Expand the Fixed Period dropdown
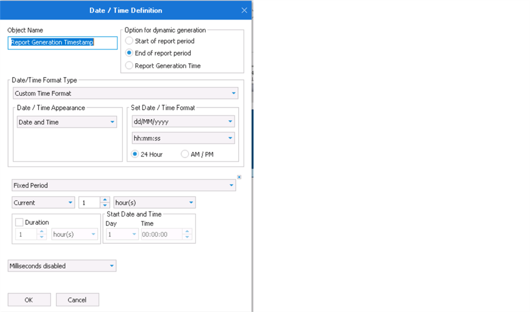This screenshot has height=312, width=530. (124, 185)
